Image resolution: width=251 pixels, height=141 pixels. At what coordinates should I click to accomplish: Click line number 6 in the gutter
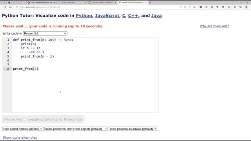point(8,60)
